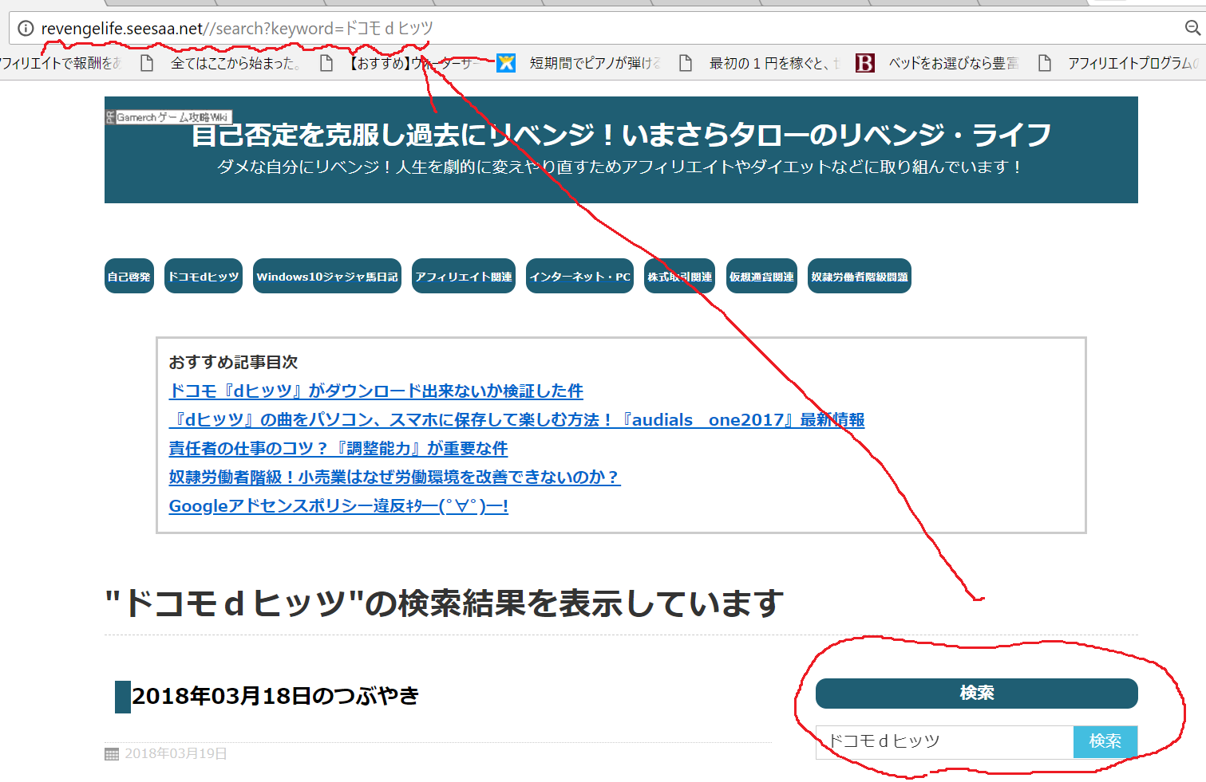This screenshot has height=782, width=1206.
Task: Click the light blue '検索' submit button
Action: 1105,741
